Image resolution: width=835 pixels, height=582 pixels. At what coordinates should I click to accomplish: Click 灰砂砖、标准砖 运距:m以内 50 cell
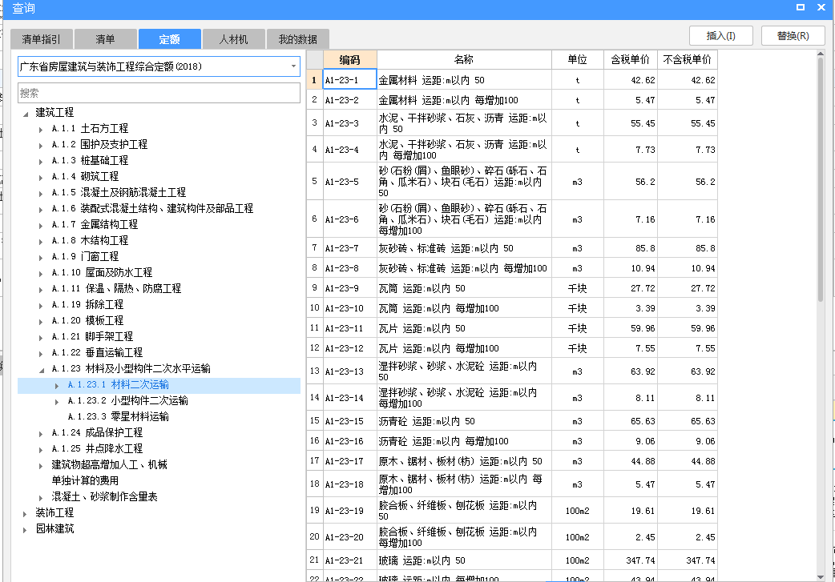[464, 248]
